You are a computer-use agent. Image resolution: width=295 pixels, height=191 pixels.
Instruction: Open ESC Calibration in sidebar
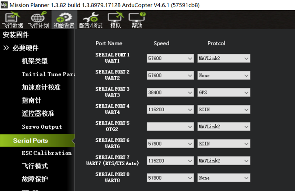[x=46, y=153]
